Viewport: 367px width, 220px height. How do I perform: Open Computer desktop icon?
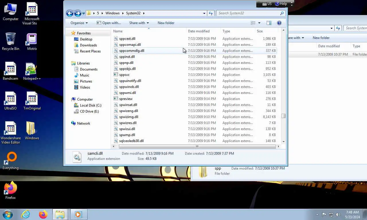(x=11, y=12)
